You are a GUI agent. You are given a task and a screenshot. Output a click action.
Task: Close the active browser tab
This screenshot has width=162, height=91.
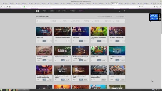coord(116,4)
